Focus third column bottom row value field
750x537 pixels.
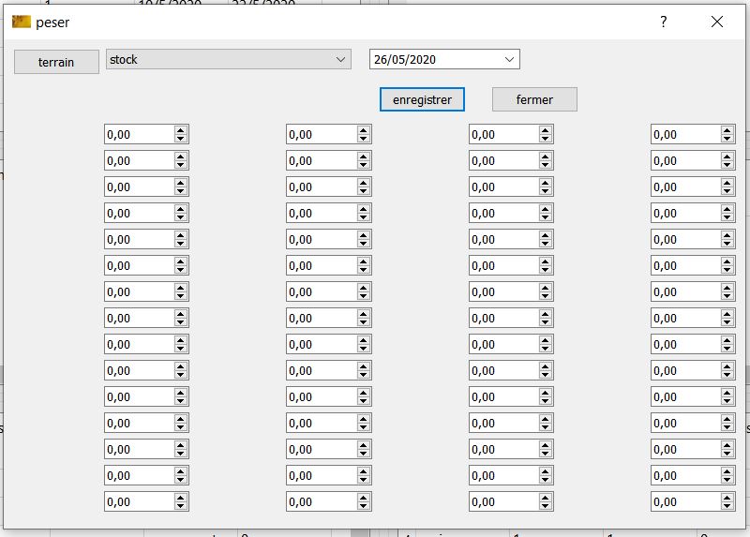pyautogui.click(x=503, y=502)
